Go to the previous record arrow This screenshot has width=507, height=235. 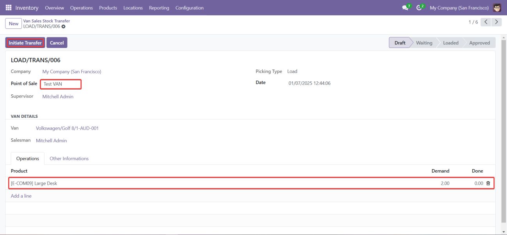486,22
